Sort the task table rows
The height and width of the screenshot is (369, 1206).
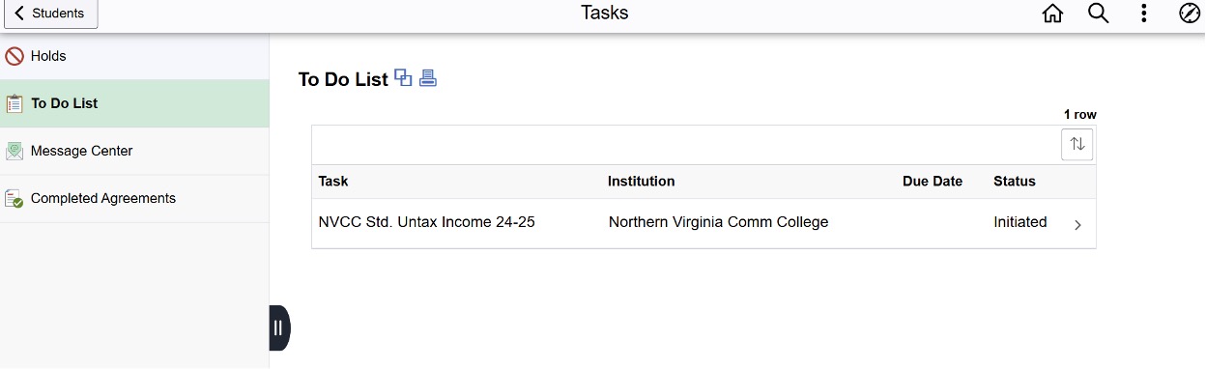(1077, 144)
